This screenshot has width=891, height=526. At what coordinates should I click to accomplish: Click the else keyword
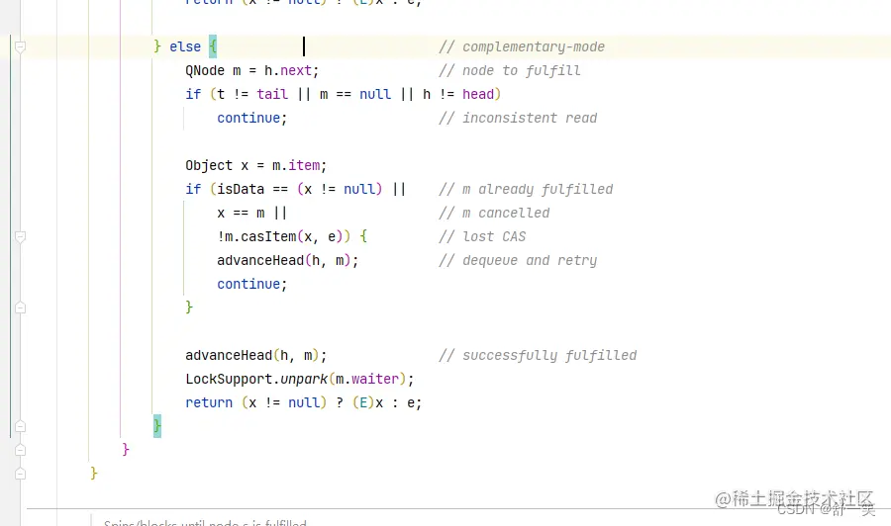pos(185,46)
